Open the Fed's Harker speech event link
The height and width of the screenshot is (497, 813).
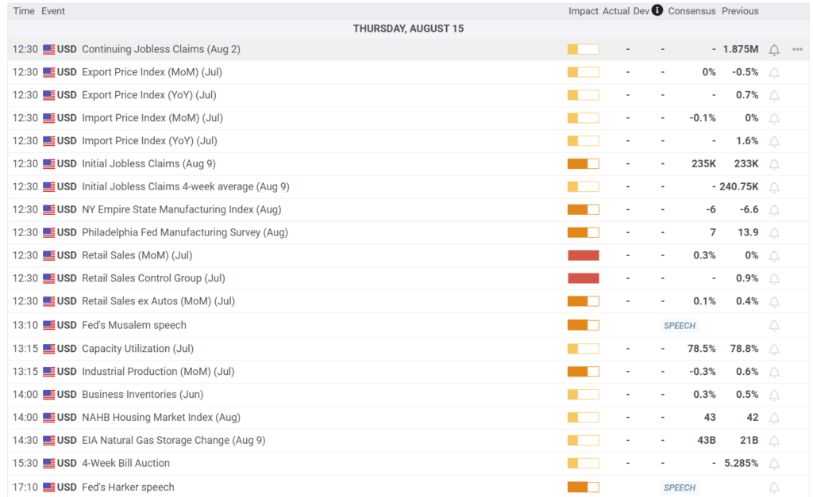pos(128,487)
